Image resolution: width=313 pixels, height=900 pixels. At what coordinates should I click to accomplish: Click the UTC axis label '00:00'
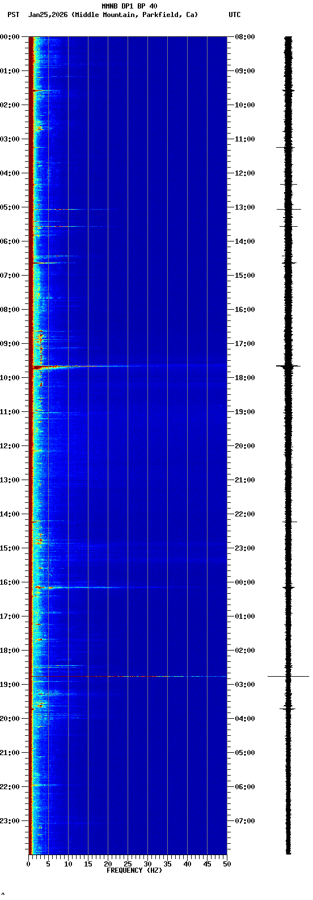pos(245,582)
